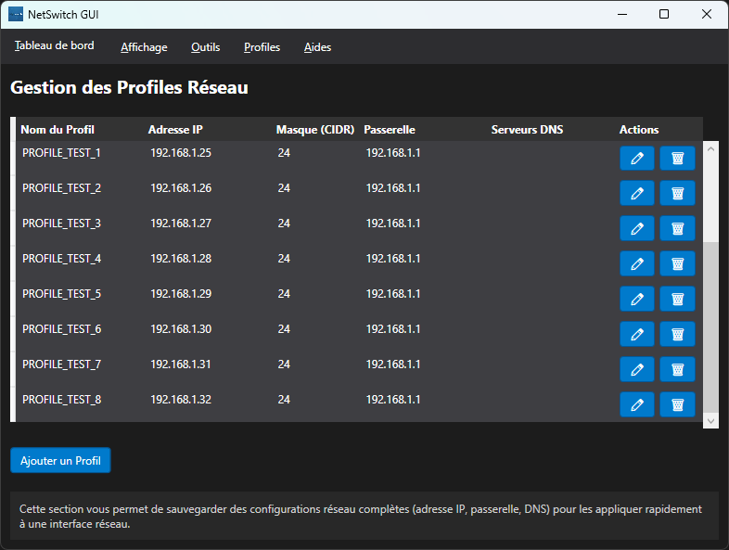
Task: Maximize the NetSwitch GUI window
Action: tap(664, 15)
